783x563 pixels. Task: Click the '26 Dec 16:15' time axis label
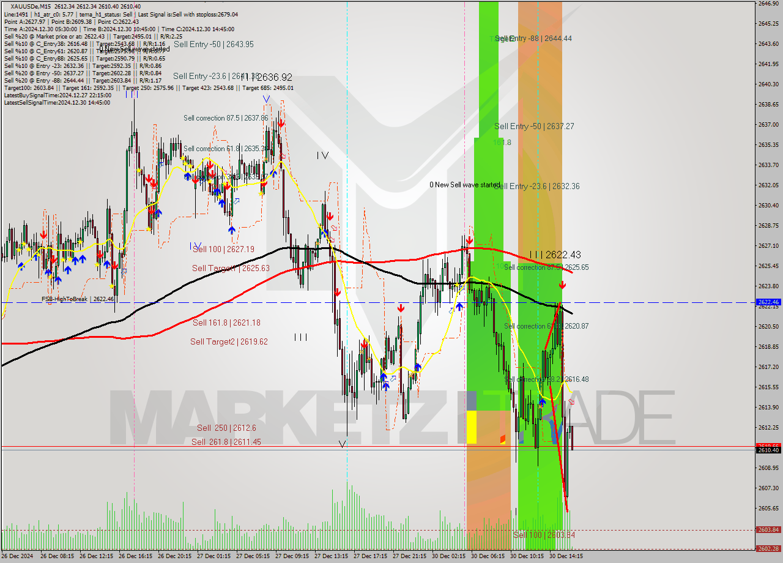click(136, 557)
